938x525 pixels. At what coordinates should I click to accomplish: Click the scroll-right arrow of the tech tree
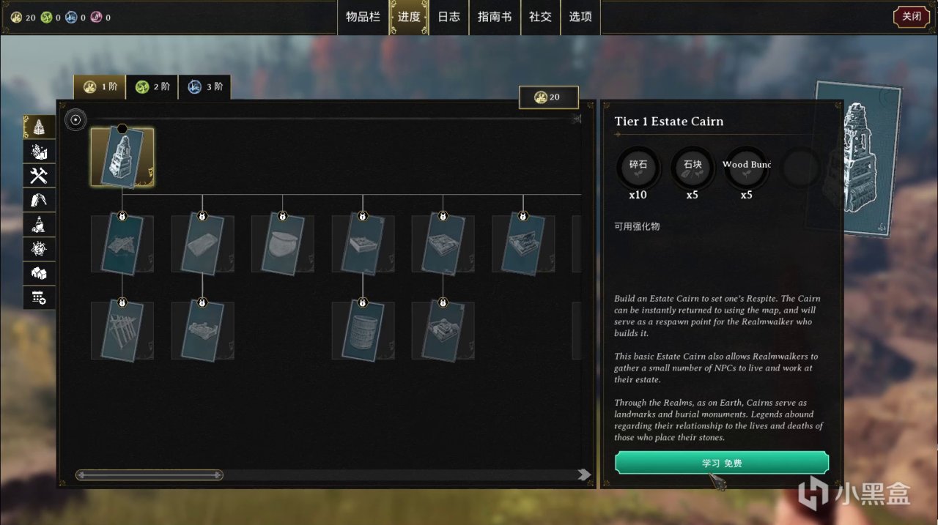pyautogui.click(x=584, y=474)
